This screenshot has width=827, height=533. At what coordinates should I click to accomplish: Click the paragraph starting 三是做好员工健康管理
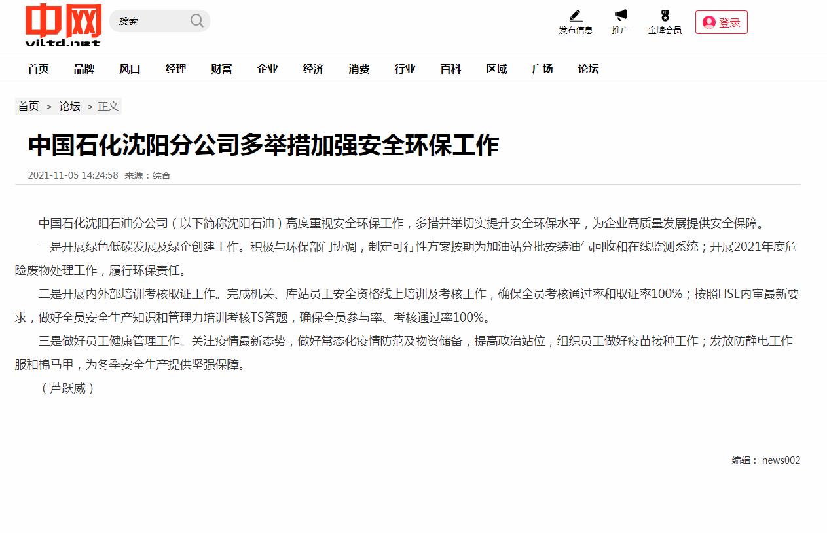[x=404, y=353]
